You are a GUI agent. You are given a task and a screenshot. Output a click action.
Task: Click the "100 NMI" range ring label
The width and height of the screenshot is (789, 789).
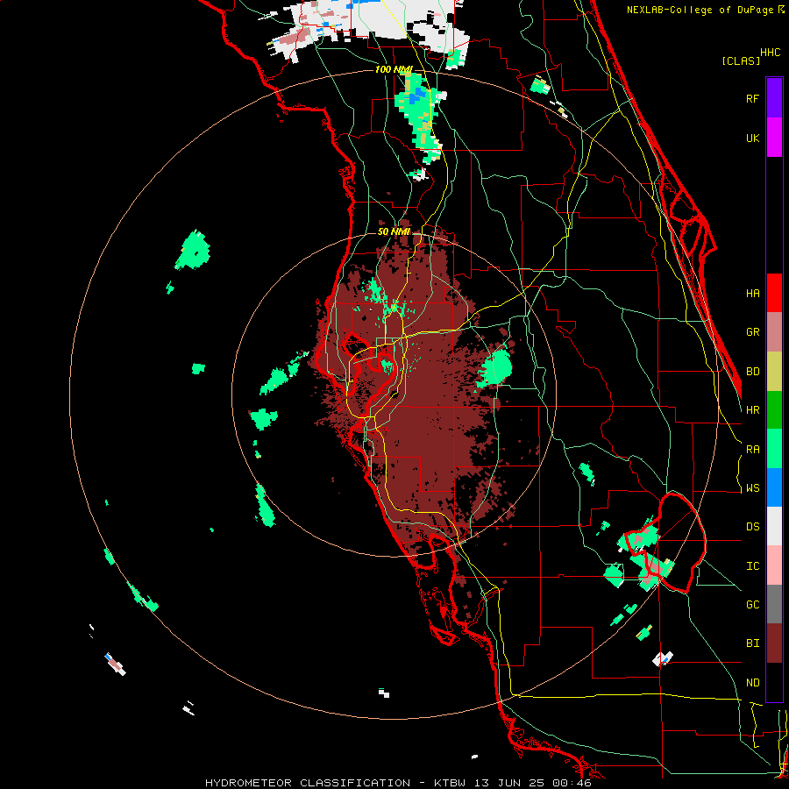click(x=394, y=69)
